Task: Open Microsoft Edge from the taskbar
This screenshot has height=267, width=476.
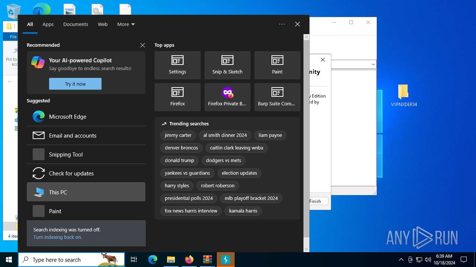Action: [x=153, y=260]
